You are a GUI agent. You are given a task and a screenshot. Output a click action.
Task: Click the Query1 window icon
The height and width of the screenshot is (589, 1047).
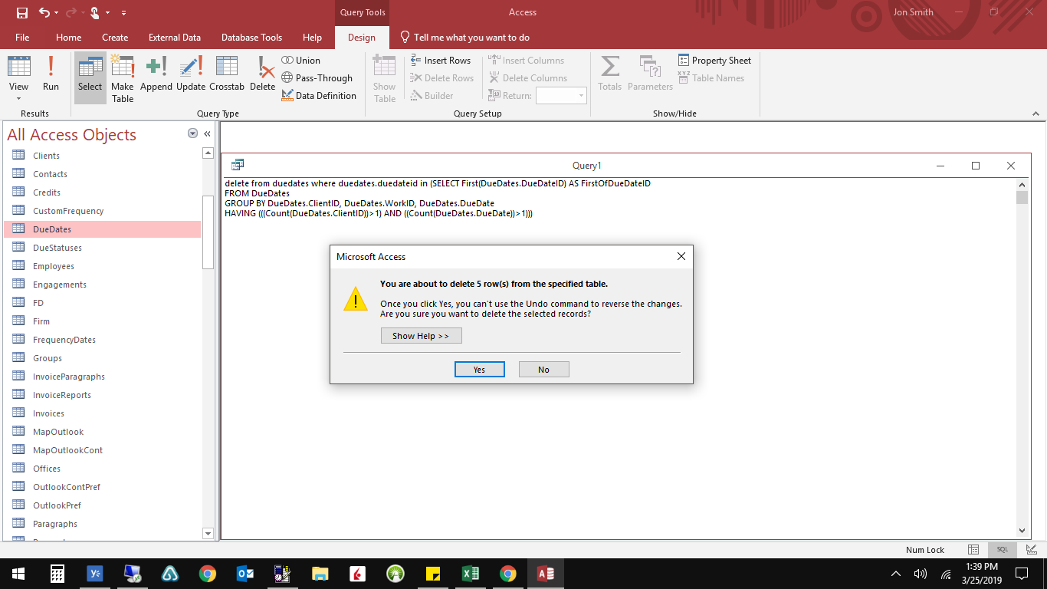(x=238, y=165)
